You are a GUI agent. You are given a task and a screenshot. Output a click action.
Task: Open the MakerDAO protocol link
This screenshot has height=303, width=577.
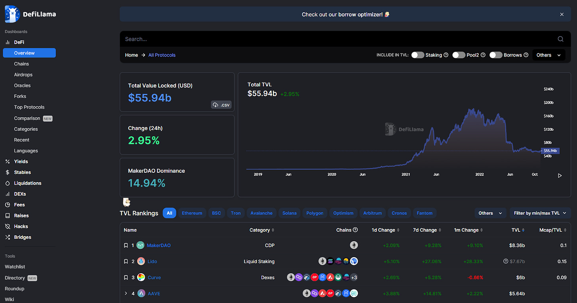pyautogui.click(x=159, y=246)
